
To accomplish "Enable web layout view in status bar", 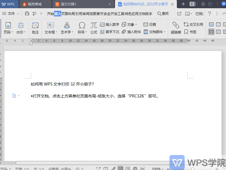I will pos(135,168).
